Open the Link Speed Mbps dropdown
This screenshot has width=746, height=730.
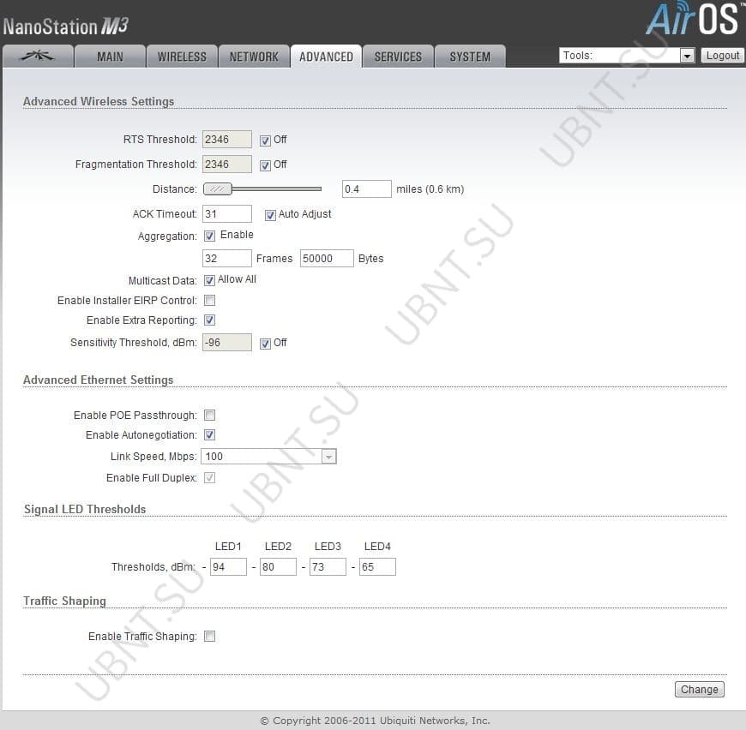tap(268, 456)
